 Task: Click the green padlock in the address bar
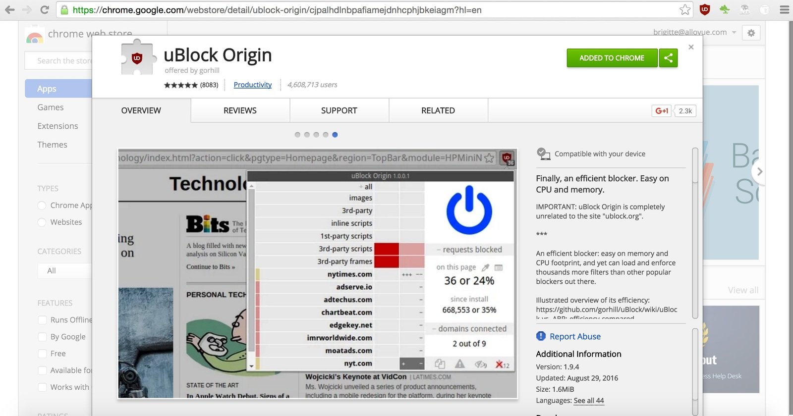[64, 9]
